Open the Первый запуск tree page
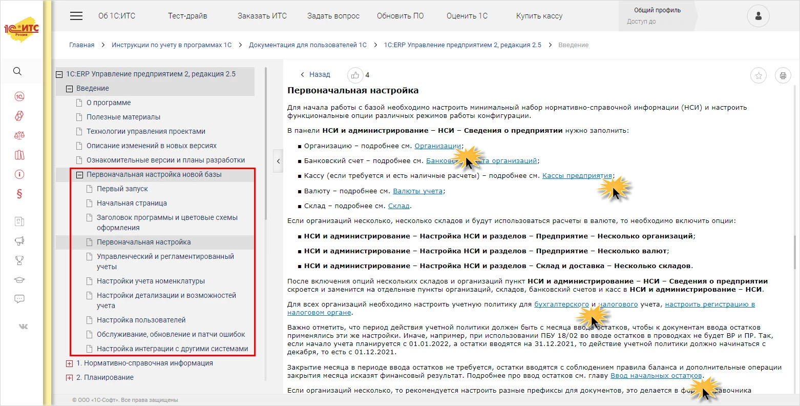Viewport: 800px width, 406px height. pos(122,189)
